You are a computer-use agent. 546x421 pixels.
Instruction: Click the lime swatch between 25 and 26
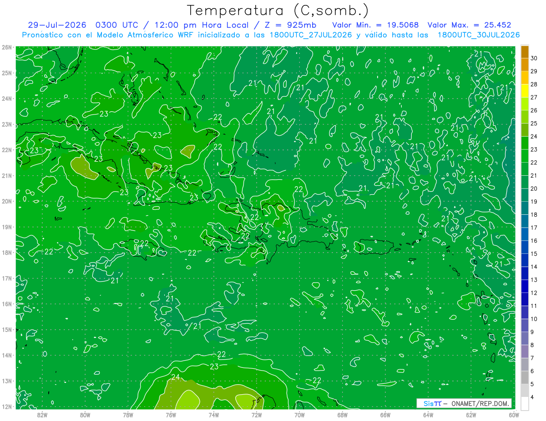coord(525,117)
